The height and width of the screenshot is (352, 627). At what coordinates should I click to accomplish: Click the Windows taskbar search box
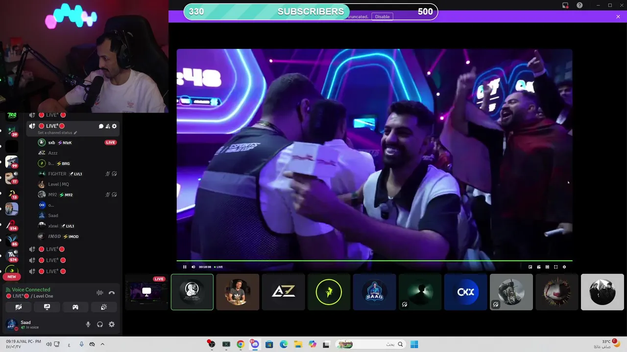370,344
